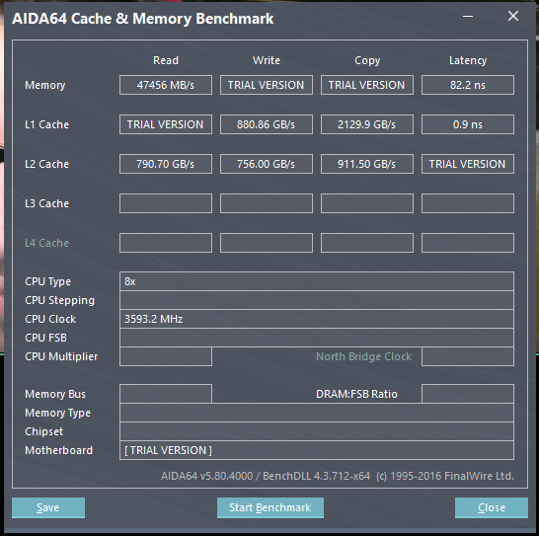Select L2 Cache Read 790.70 GB/s
The height and width of the screenshot is (536, 539).
coord(166,164)
